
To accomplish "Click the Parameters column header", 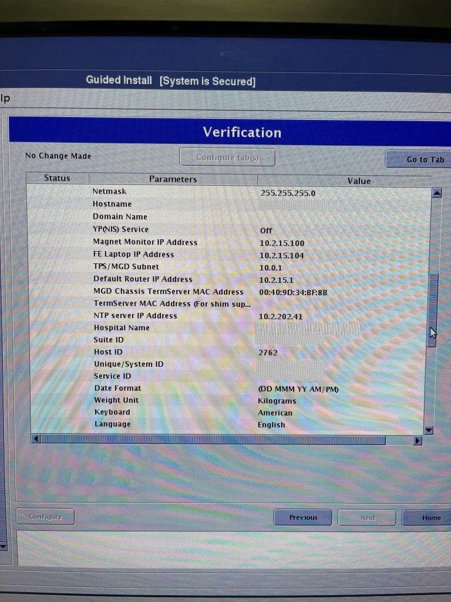I will coord(173,179).
